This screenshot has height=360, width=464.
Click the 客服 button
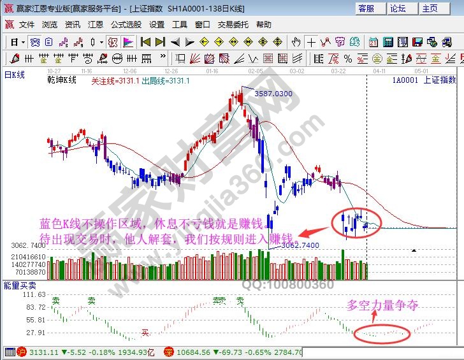[x=370, y=8]
